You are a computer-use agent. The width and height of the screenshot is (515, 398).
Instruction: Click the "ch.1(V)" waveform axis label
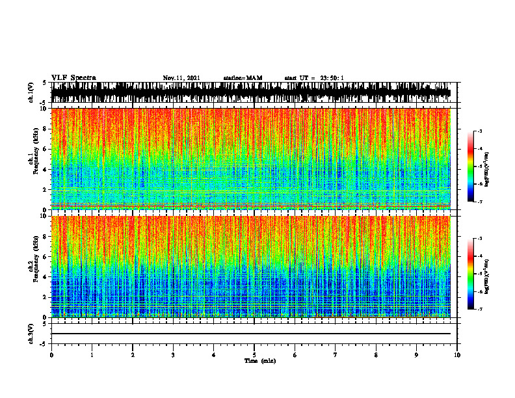pyautogui.click(x=31, y=92)
